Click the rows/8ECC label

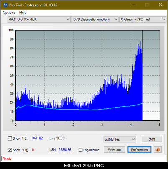tap(56, 138)
